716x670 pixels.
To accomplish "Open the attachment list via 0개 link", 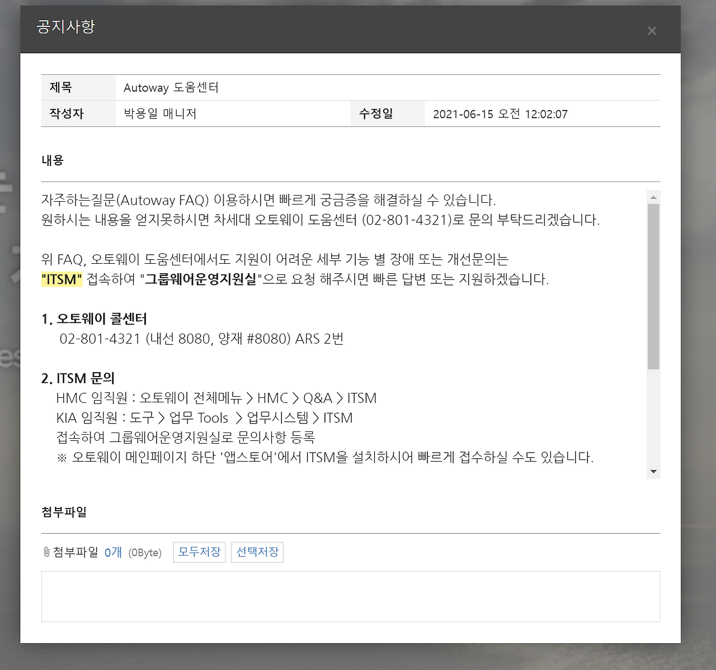I will pos(114,552).
